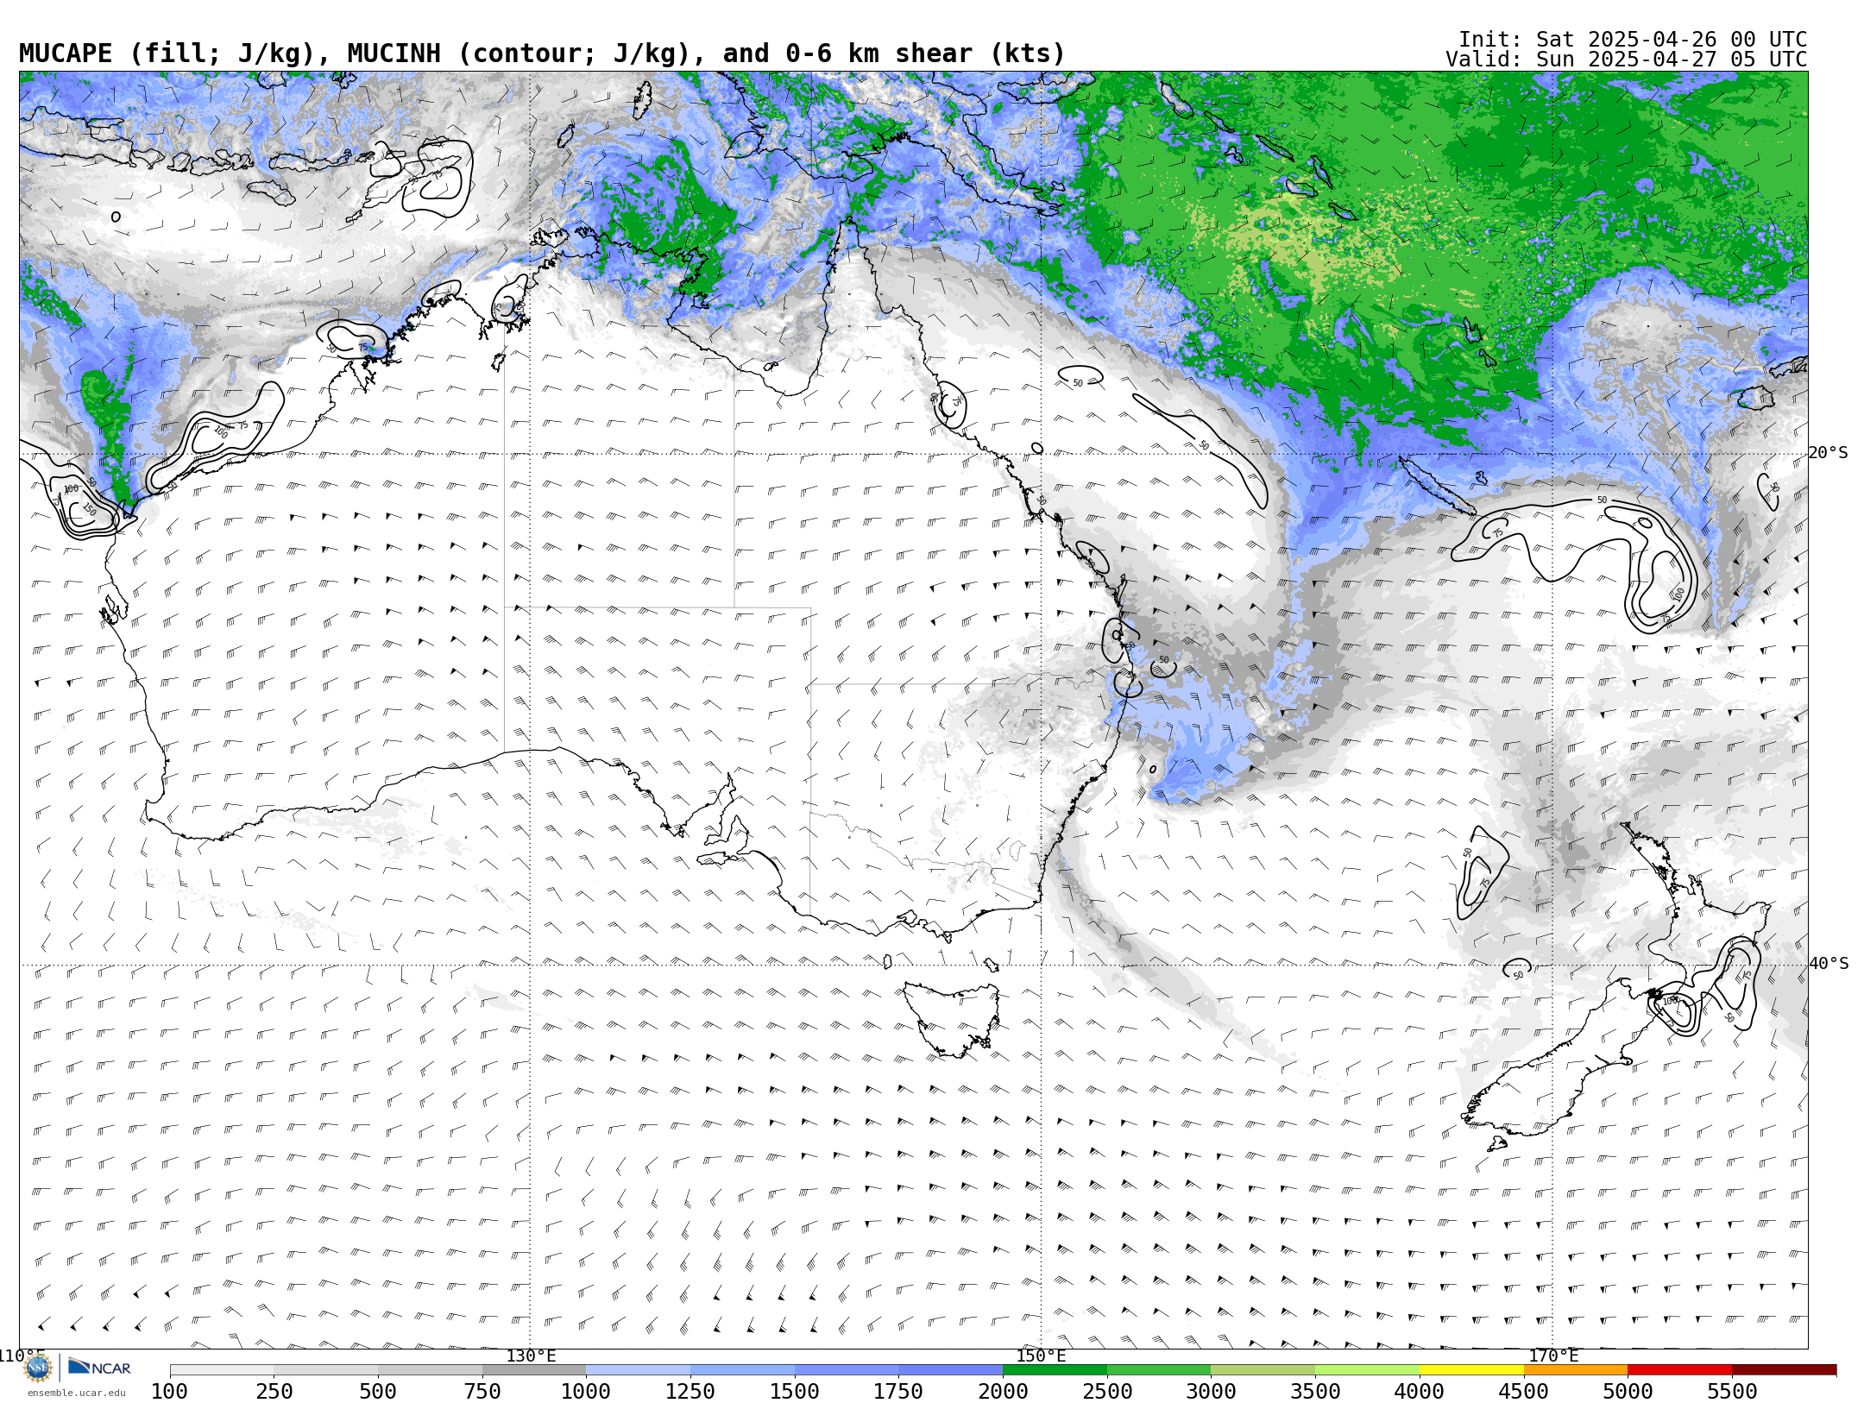Click the NCAR logo
This screenshot has height=1403, width=1864.
(99, 1367)
